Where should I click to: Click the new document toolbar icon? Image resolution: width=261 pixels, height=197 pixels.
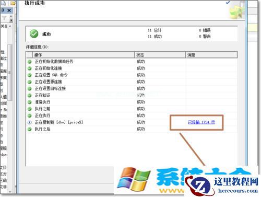[4, 3]
